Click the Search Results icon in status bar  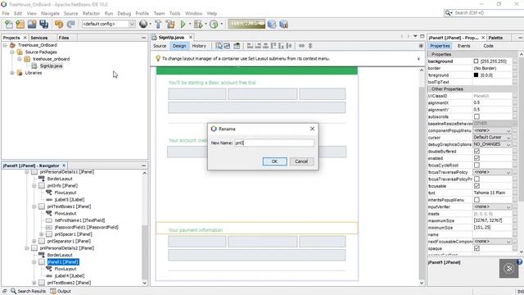13,291
